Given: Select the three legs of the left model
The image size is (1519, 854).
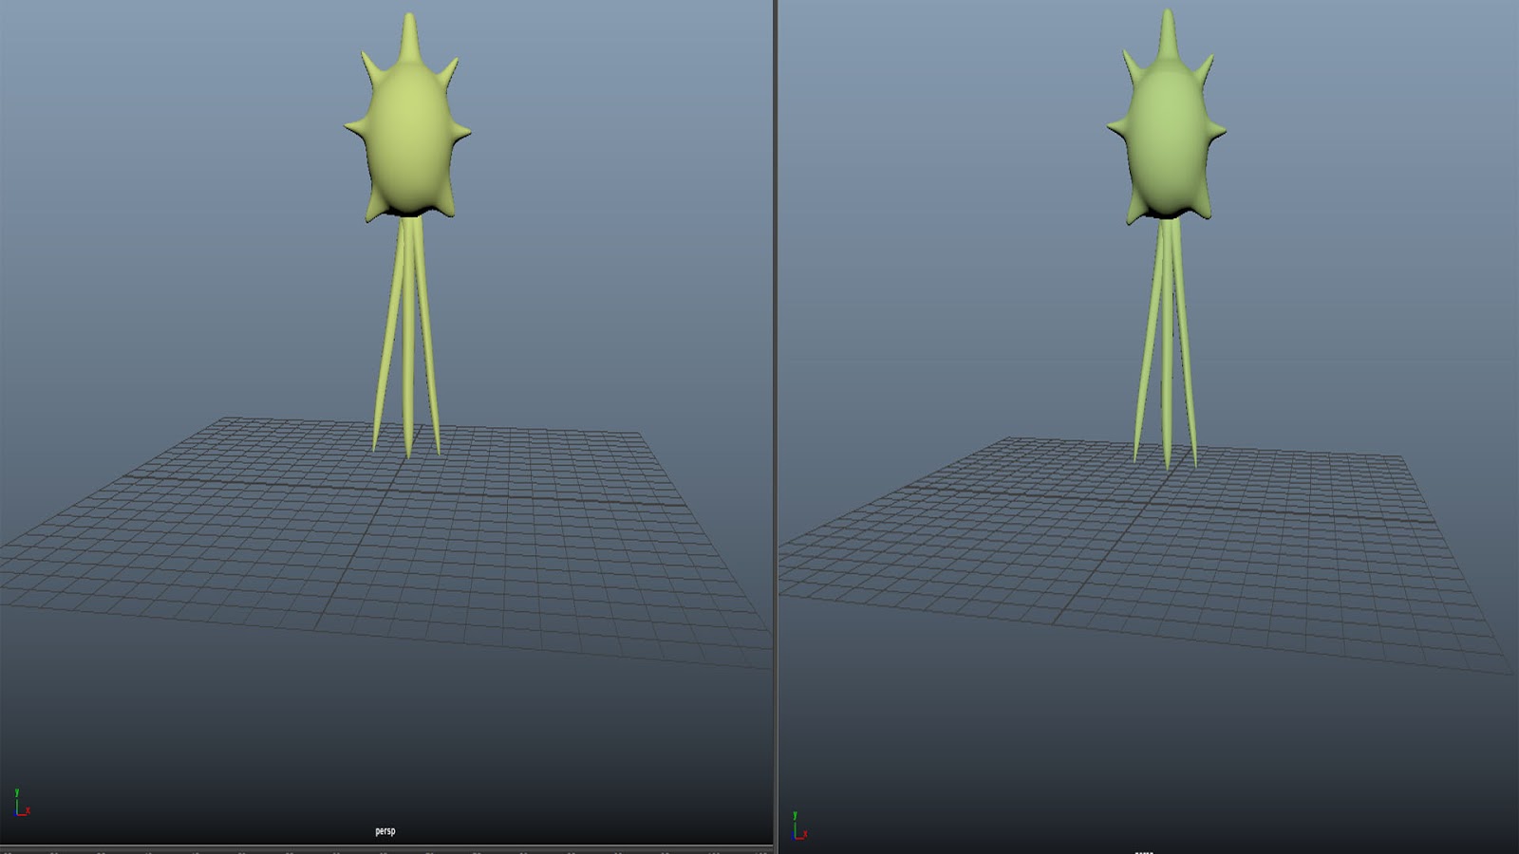Looking at the screenshot, I should pos(407,338).
